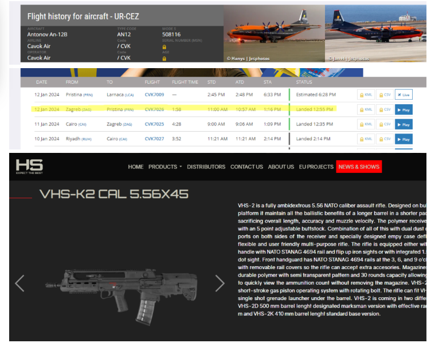427x343 pixels.
Task: Click the Live button for CVK7009
Action: [404, 94]
